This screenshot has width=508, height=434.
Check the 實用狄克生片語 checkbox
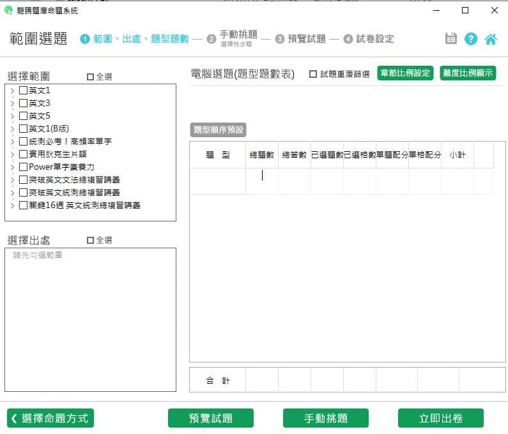pos(23,154)
